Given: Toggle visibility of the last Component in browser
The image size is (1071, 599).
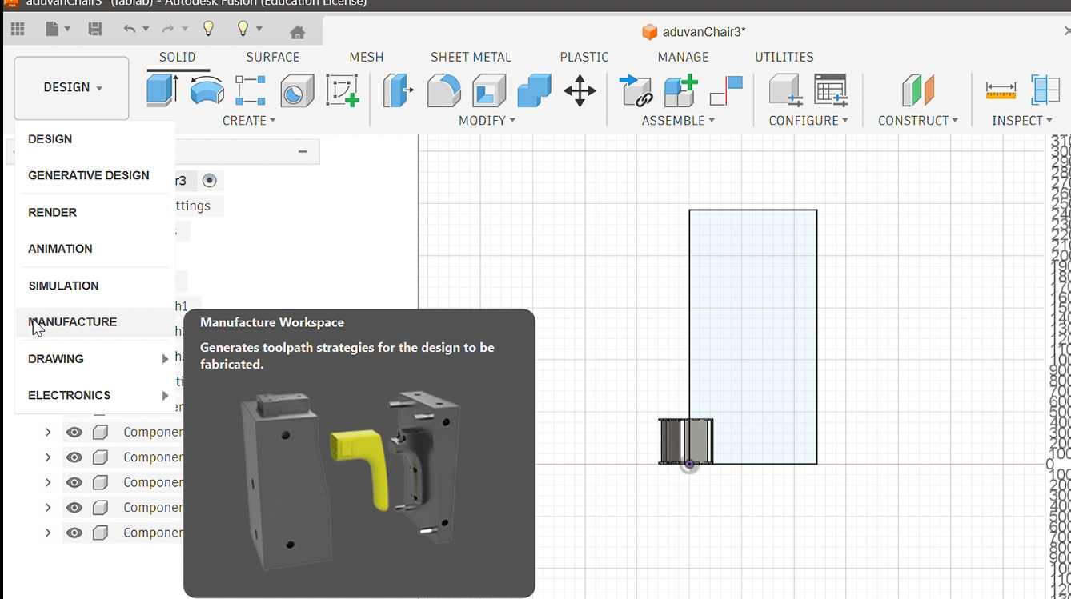Looking at the screenshot, I should pyautogui.click(x=74, y=533).
